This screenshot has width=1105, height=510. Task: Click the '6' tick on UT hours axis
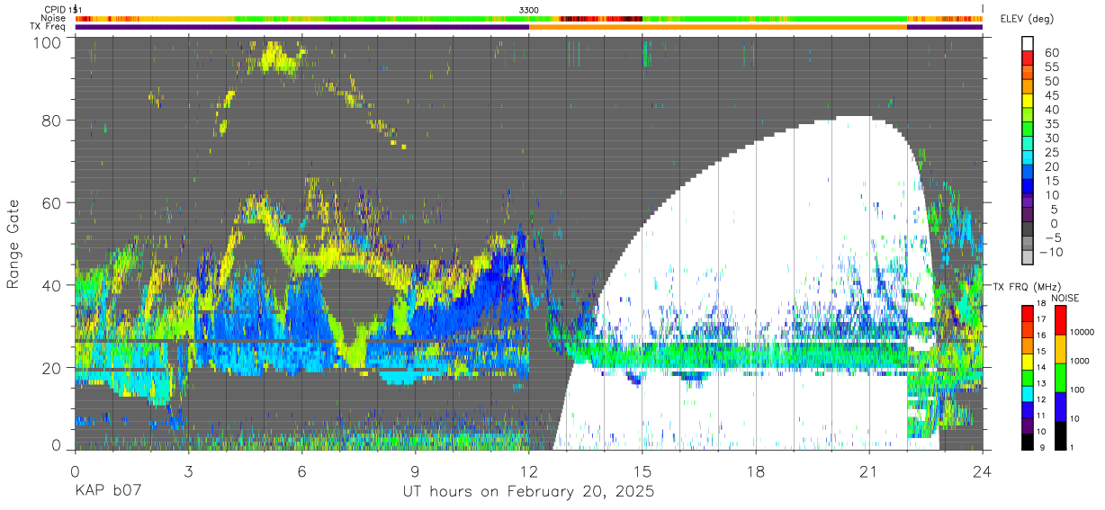pos(302,470)
